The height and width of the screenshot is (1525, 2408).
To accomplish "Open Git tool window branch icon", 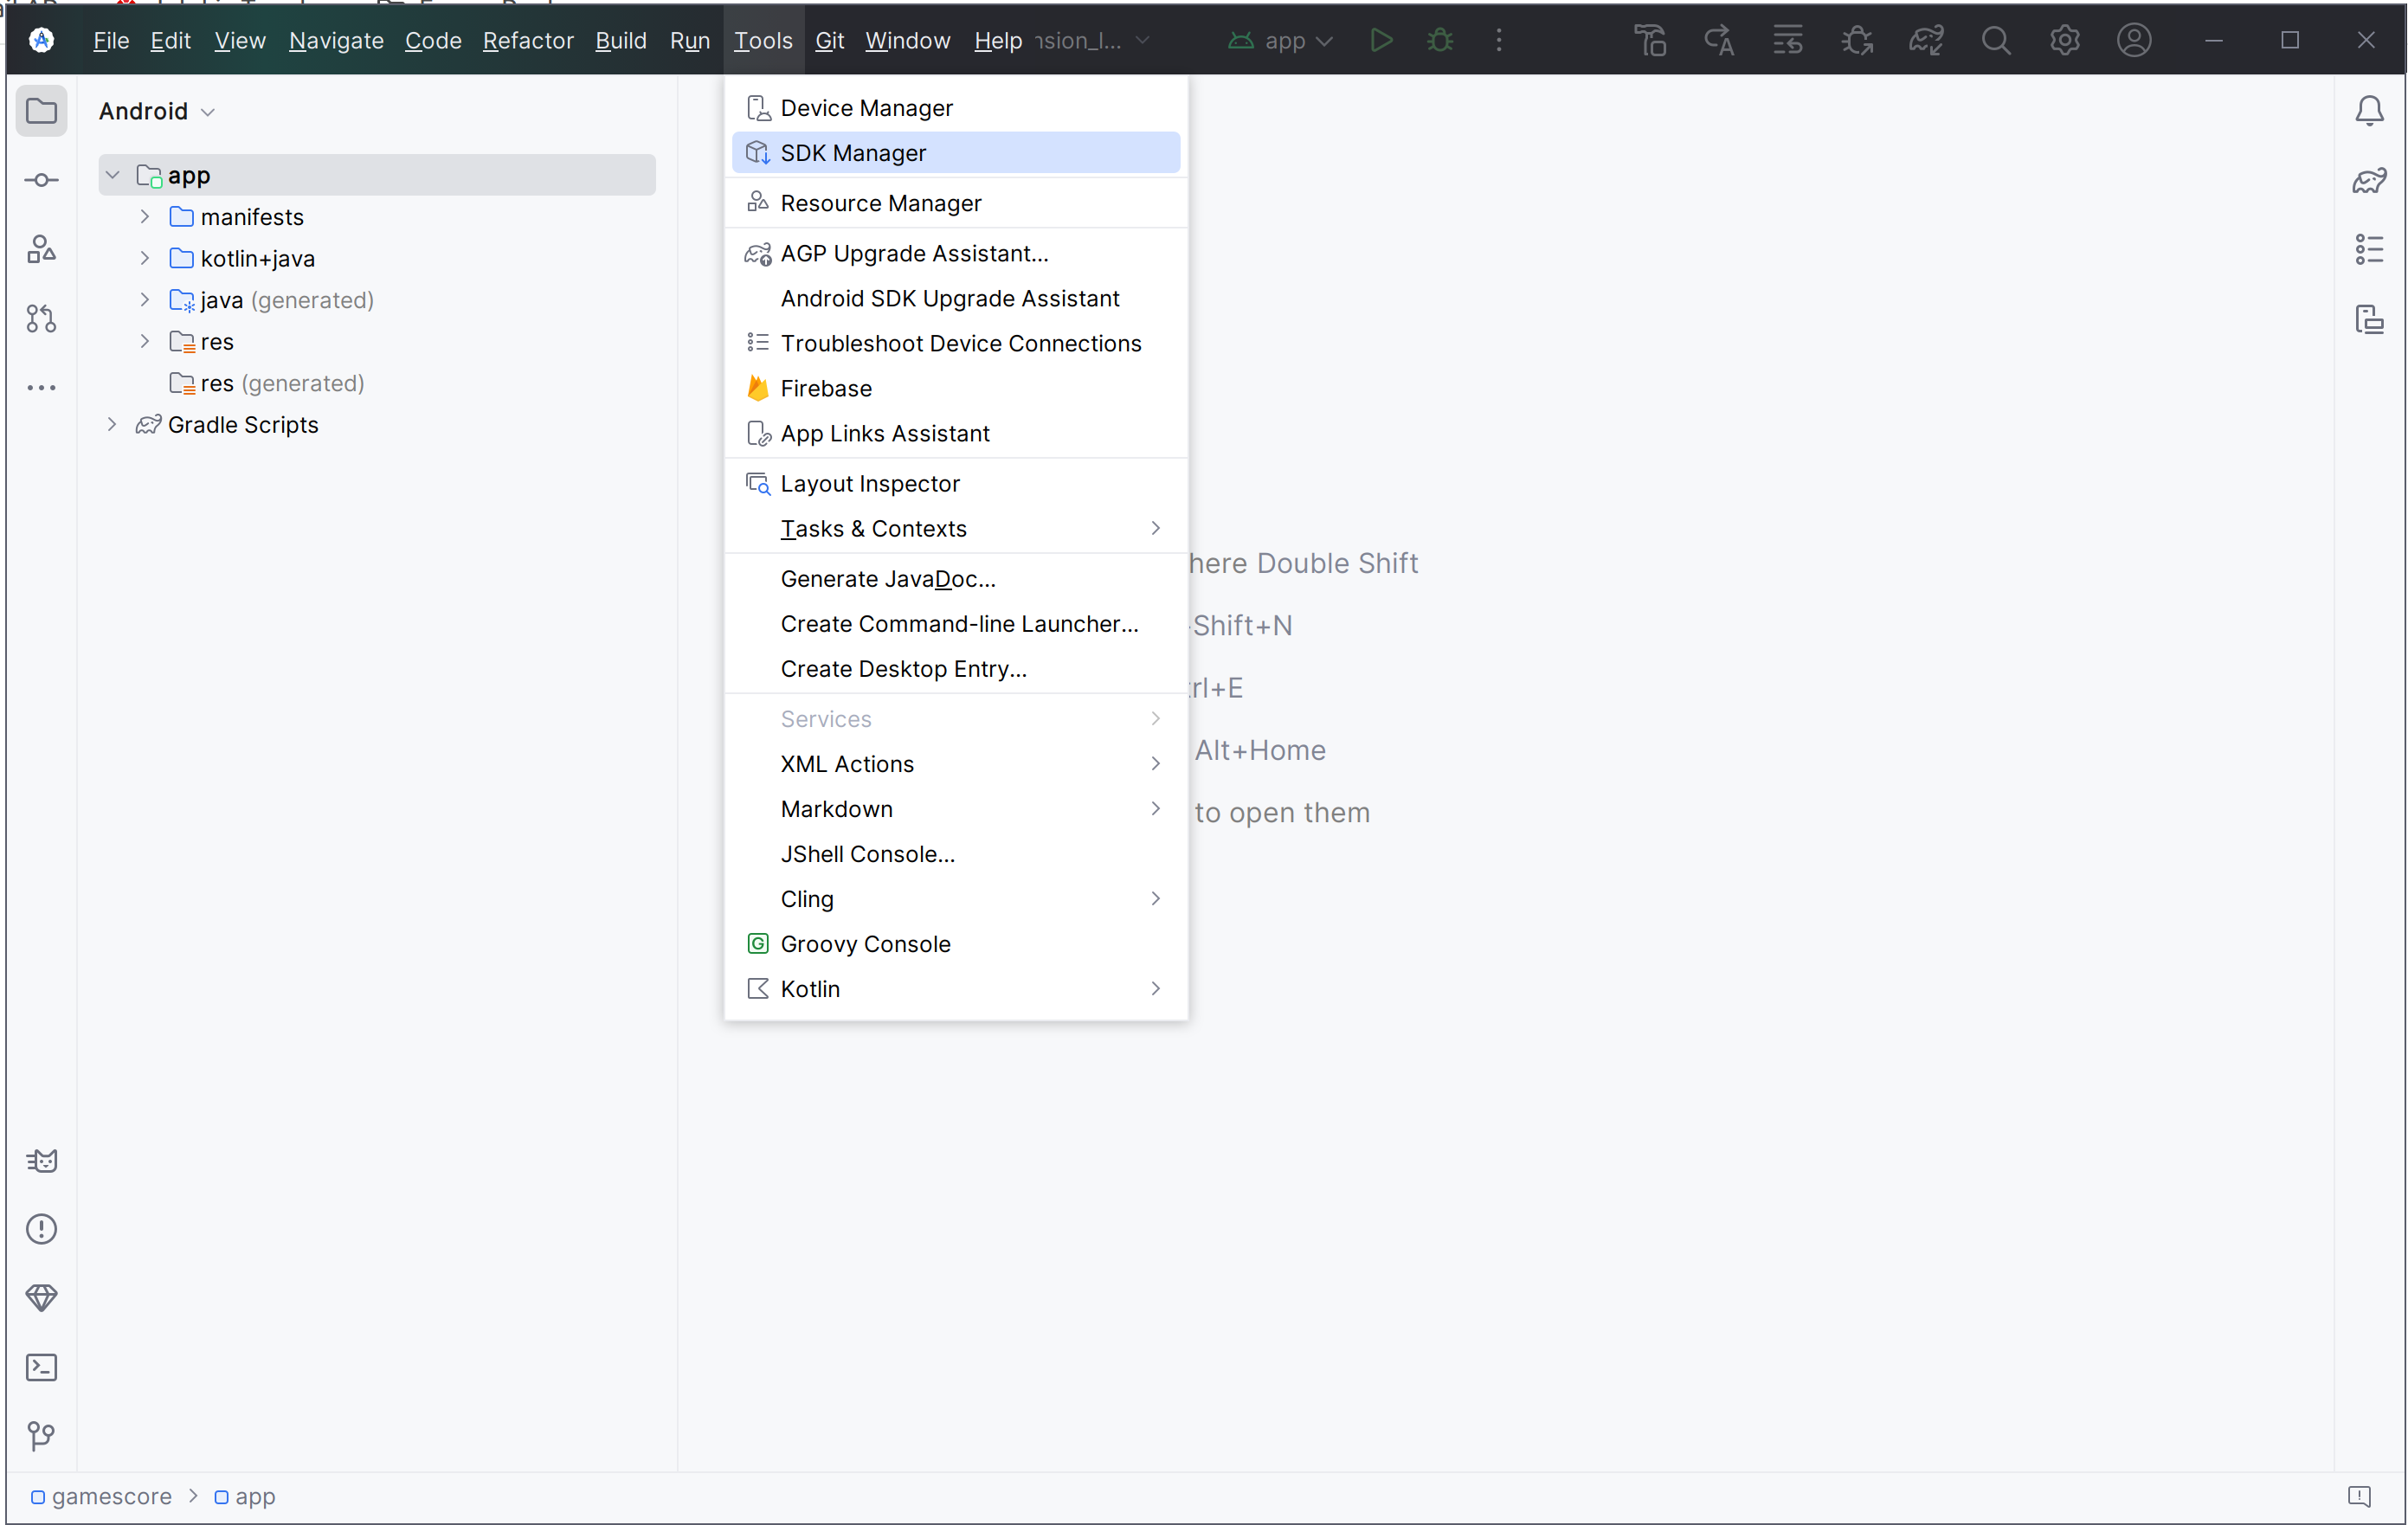I will point(41,1436).
